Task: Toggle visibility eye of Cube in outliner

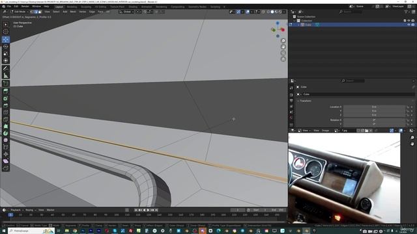Action: click(409, 25)
